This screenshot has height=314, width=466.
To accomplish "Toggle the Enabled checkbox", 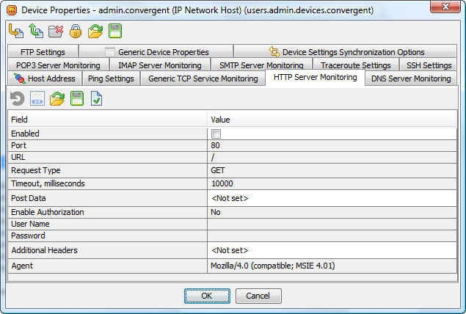I will 216,134.
